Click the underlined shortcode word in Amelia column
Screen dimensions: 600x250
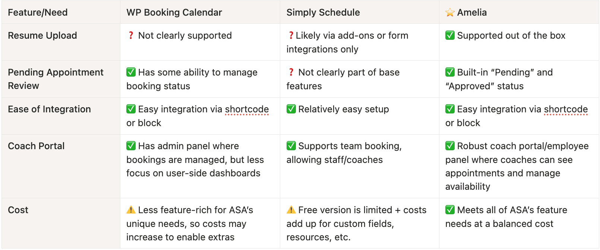click(x=566, y=109)
